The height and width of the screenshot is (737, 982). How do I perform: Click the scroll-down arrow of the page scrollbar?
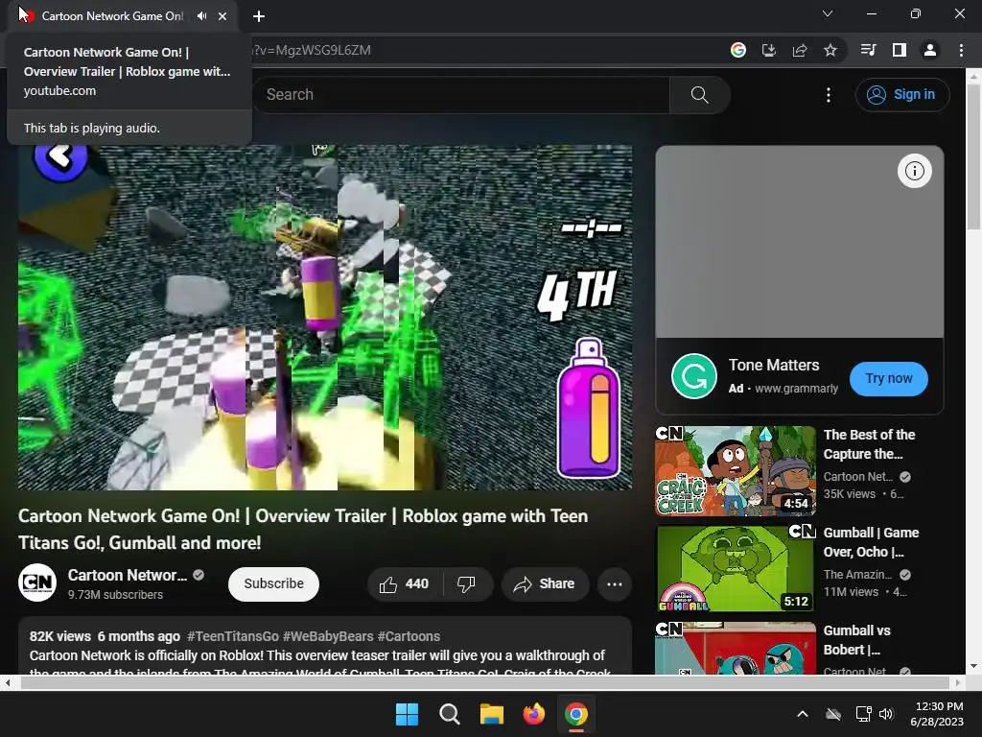(x=974, y=666)
